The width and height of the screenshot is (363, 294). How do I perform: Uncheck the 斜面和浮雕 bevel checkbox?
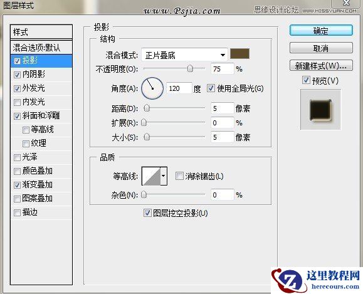(x=17, y=116)
